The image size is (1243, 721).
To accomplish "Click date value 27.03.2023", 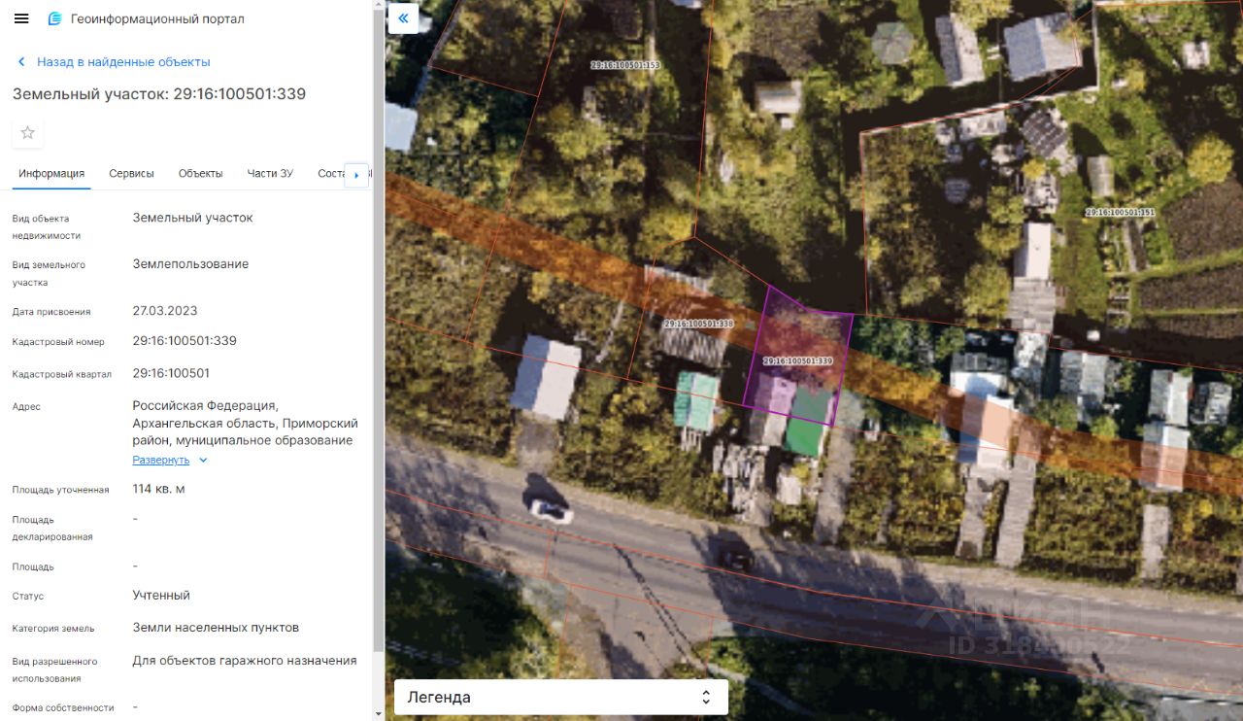I will [x=165, y=311].
